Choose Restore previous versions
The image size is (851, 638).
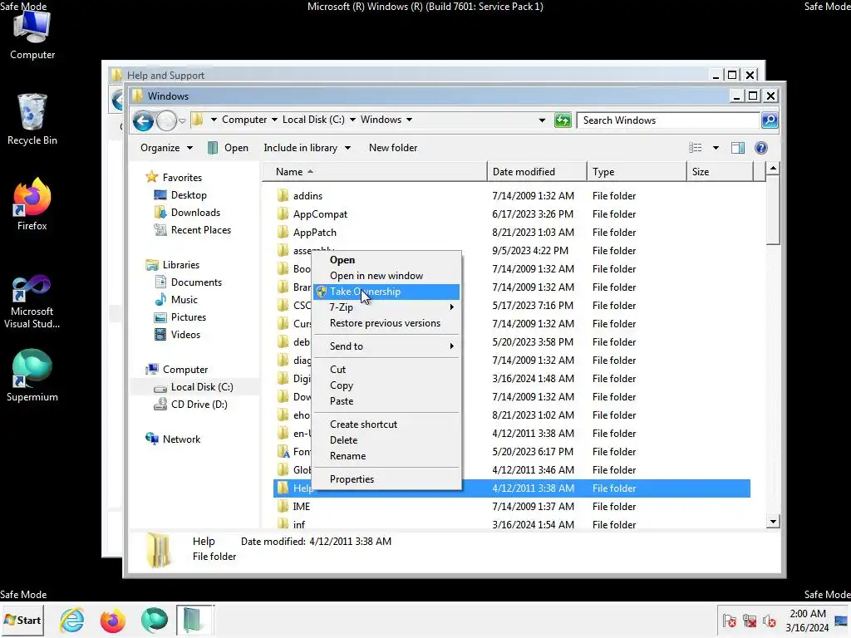click(386, 323)
